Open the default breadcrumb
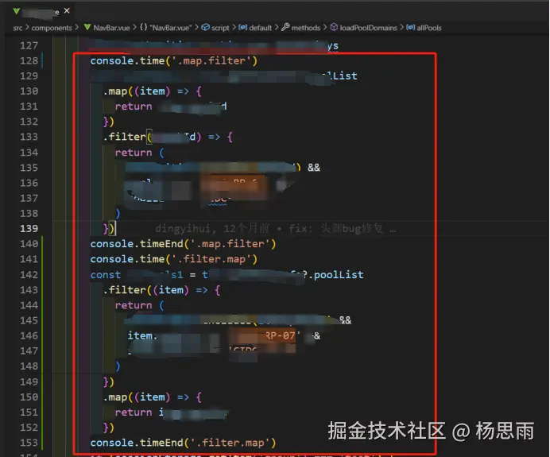Screen dimensions: 550x457 (x=260, y=28)
